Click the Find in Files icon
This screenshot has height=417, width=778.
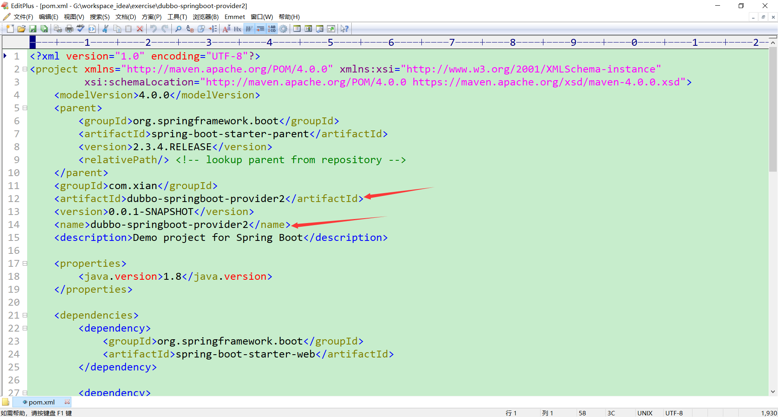click(x=201, y=29)
